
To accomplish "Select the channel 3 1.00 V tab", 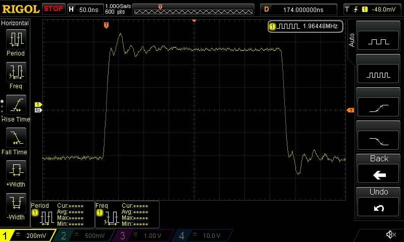I will click(x=144, y=235).
